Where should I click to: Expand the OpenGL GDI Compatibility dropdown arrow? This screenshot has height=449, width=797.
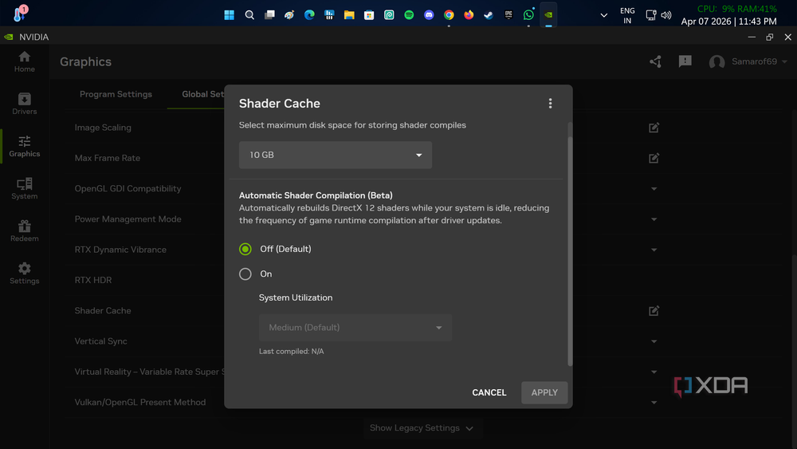click(x=654, y=189)
